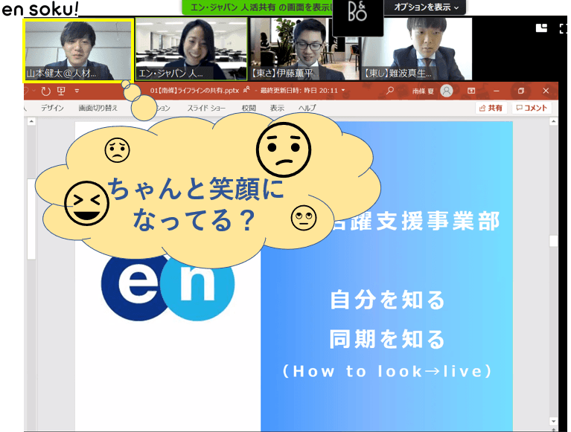This screenshot has width=571, height=432.
Task: Select 山本健太 participant video thumbnail
Action: (78, 49)
